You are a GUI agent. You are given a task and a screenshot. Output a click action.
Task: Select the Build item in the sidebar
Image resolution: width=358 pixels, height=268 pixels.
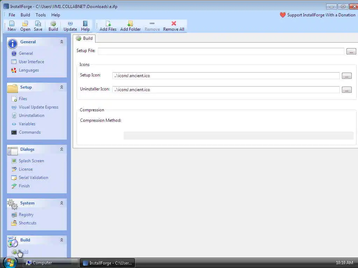tap(20, 252)
